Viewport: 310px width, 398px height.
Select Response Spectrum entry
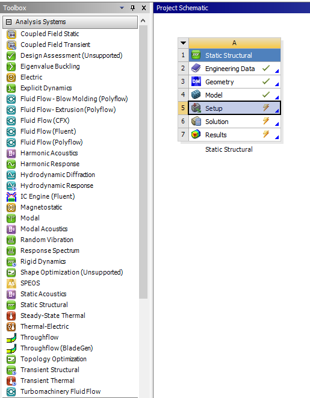[x=50, y=250]
